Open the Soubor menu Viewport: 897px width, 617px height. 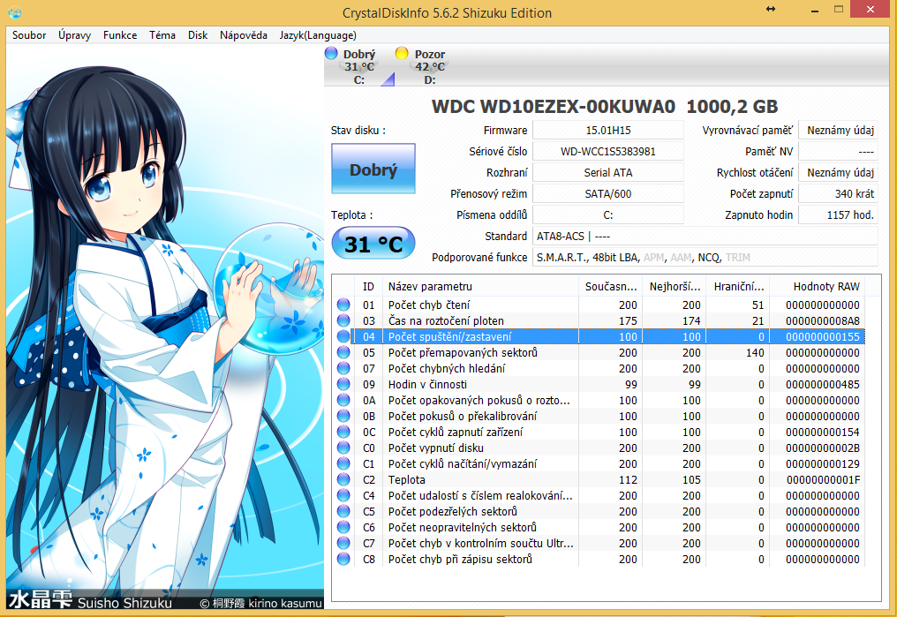tap(29, 35)
